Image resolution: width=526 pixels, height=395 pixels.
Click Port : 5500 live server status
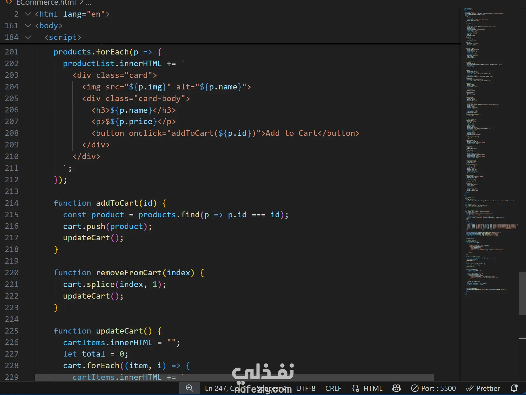pyautogui.click(x=434, y=388)
